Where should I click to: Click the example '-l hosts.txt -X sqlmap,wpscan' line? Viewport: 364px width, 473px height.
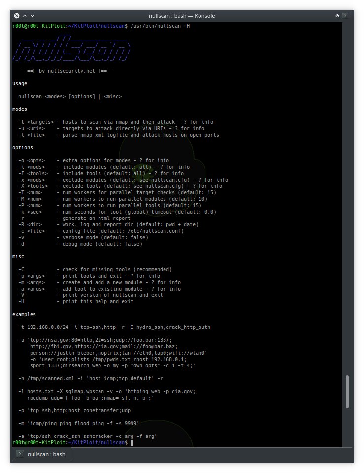107,391
